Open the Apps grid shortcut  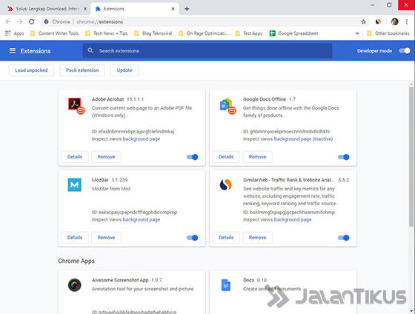point(15,33)
